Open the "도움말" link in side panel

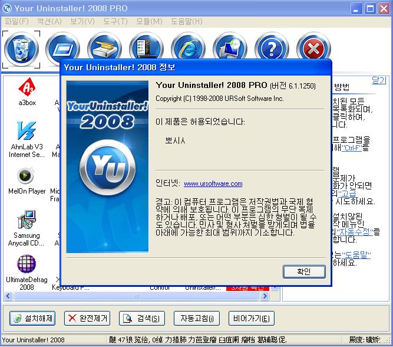tap(356, 255)
